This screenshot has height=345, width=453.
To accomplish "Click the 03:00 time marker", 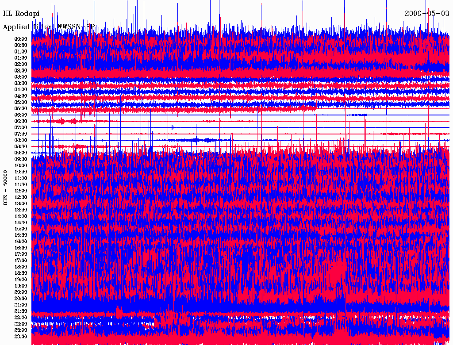I will (21, 77).
